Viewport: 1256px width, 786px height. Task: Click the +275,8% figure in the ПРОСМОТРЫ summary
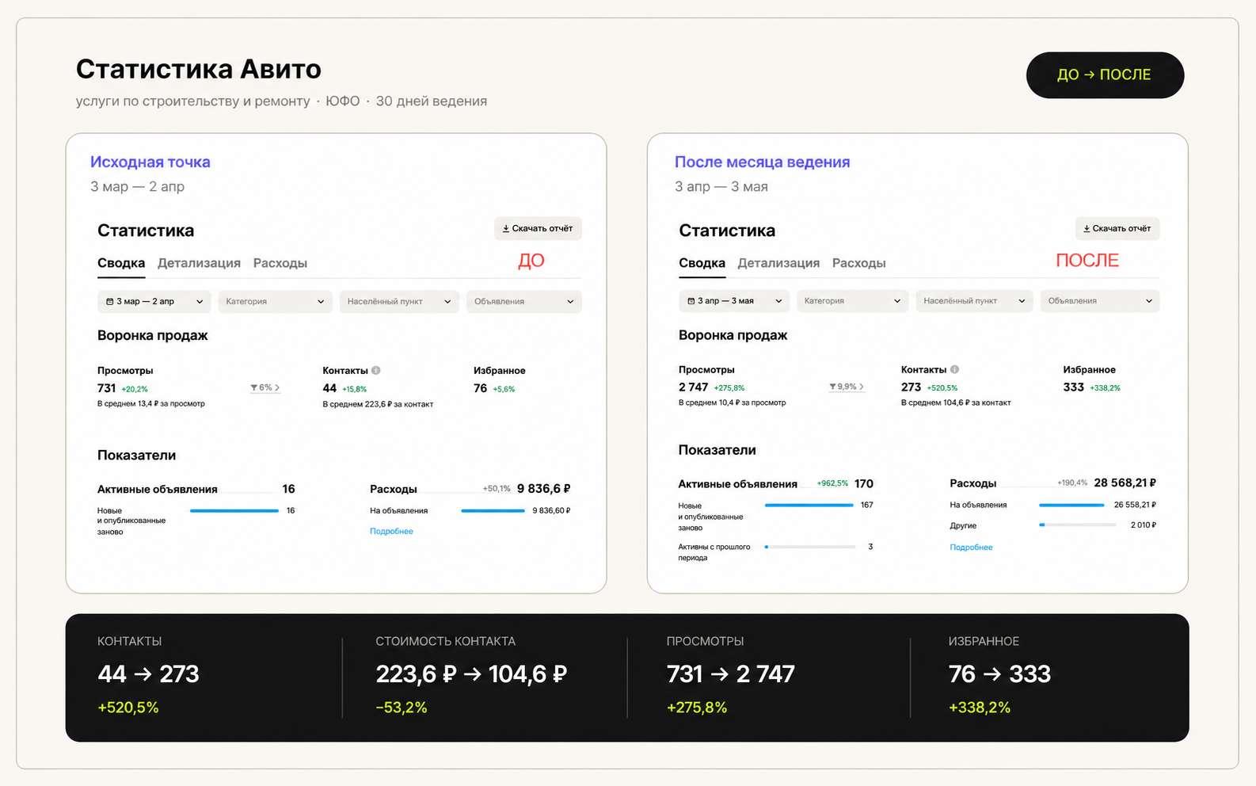click(x=697, y=708)
